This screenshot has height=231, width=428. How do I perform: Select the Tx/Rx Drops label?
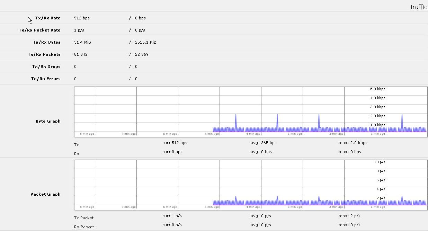click(x=46, y=66)
